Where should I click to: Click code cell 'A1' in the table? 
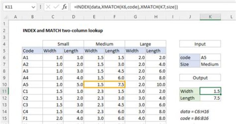pyautogui.click(x=32, y=58)
